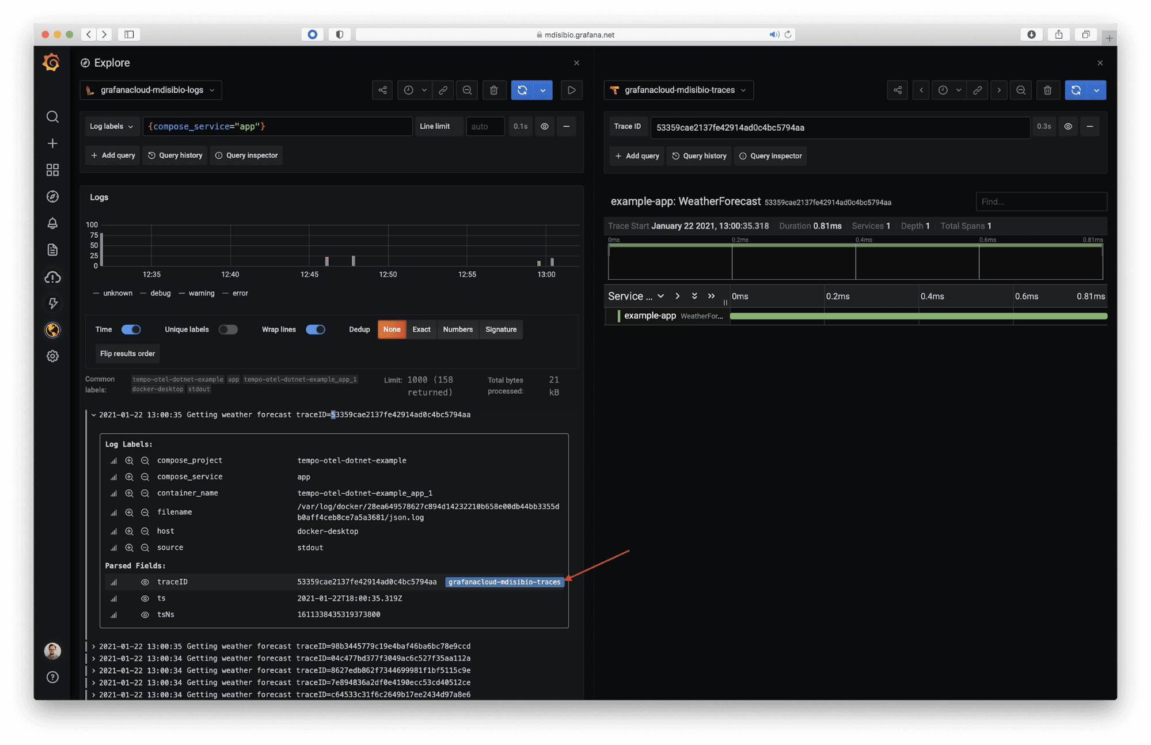
Task: Zoom out the logs time range with magnifier icon
Action: click(467, 90)
